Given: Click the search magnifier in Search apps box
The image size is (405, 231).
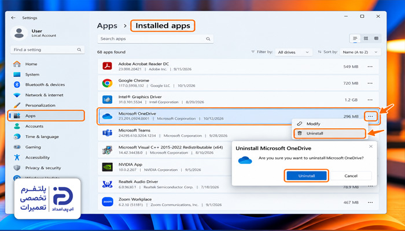Looking at the screenshot, I should point(208,39).
